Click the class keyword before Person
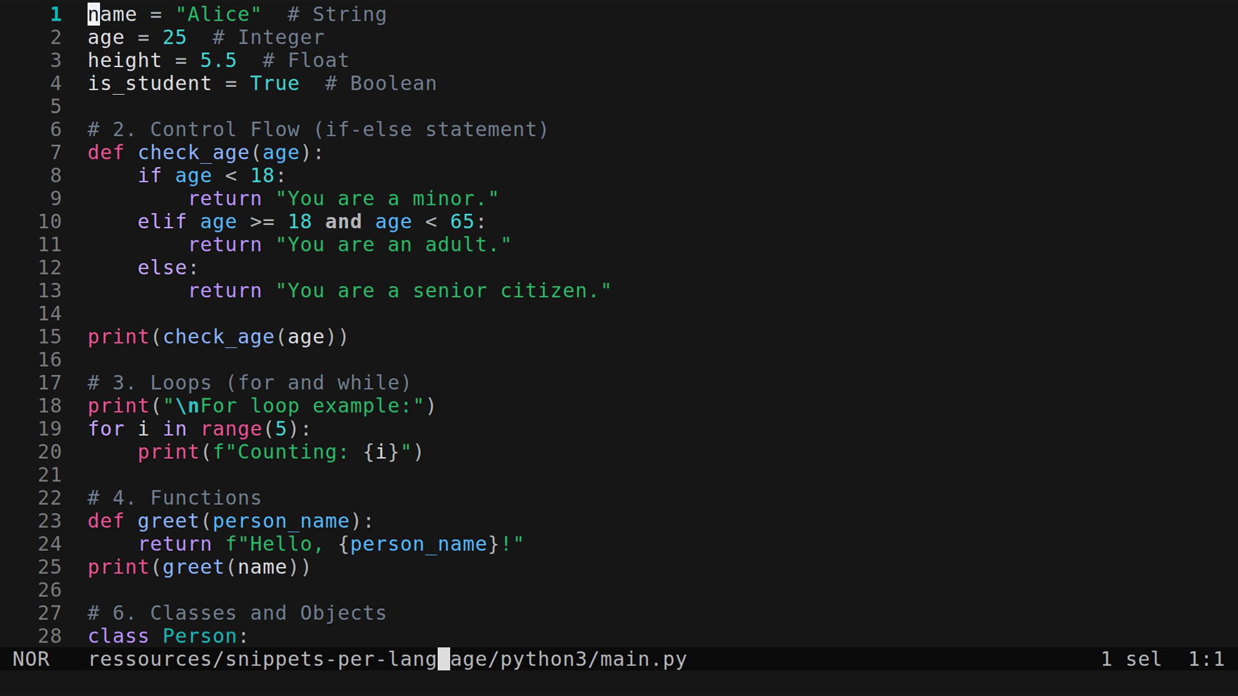This screenshot has height=696, width=1238. point(119,636)
